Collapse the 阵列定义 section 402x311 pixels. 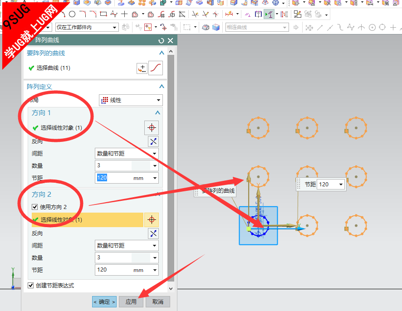(162, 86)
